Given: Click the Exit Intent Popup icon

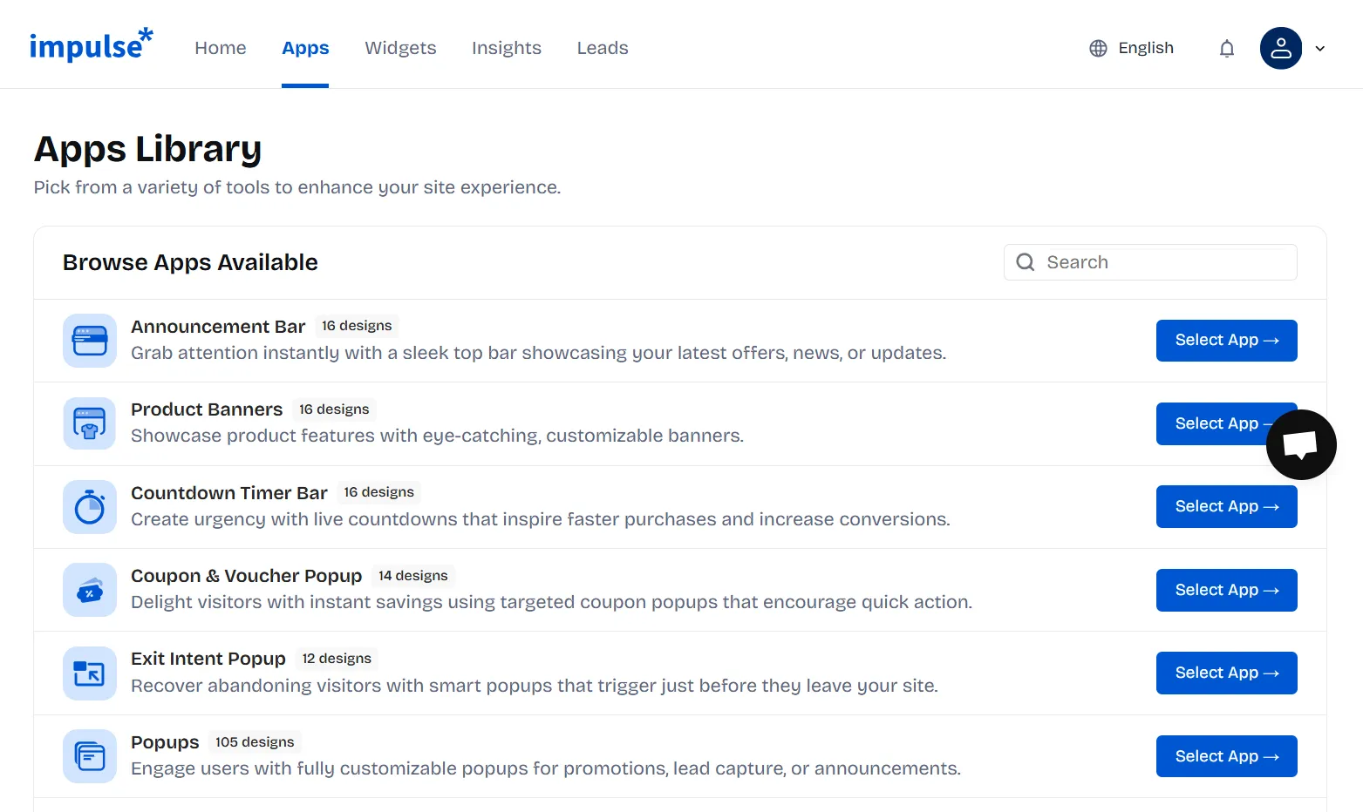Looking at the screenshot, I should [x=90, y=673].
